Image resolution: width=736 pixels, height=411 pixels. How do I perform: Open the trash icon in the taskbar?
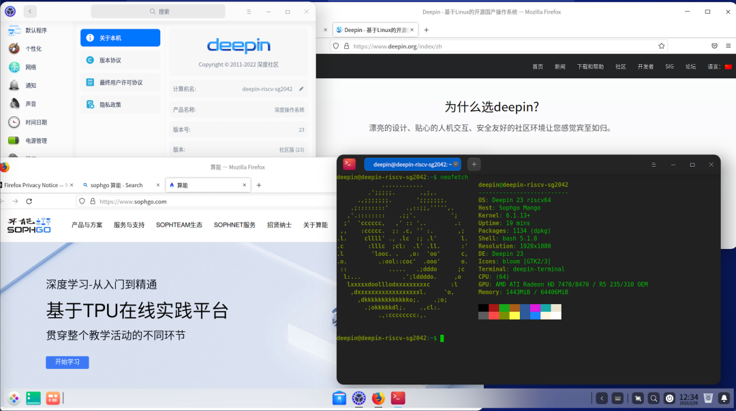708,398
